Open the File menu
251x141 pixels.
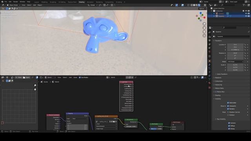tap(5, 2)
